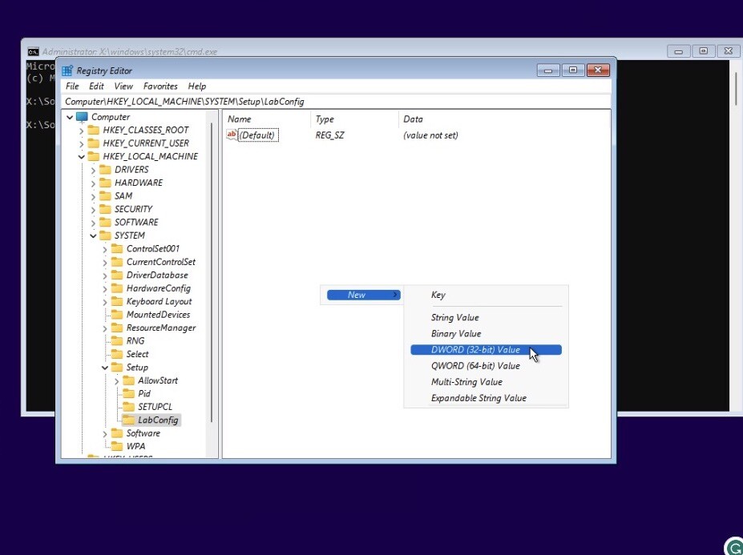
Task: Click the SETUPCL folder icon
Action: [x=128, y=407]
